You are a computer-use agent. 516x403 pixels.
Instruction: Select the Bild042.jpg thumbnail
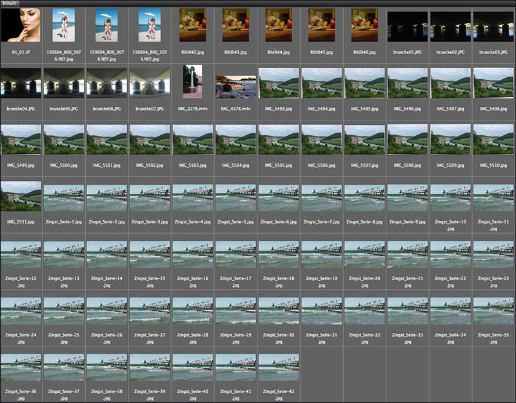(x=192, y=25)
